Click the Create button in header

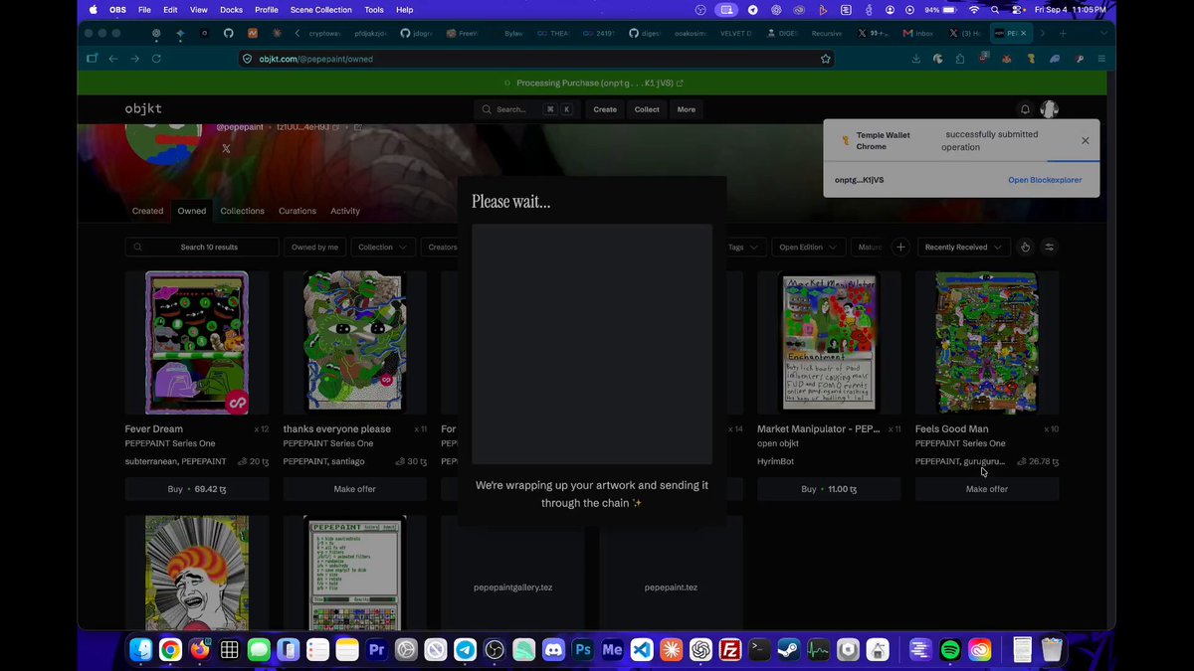pos(605,109)
